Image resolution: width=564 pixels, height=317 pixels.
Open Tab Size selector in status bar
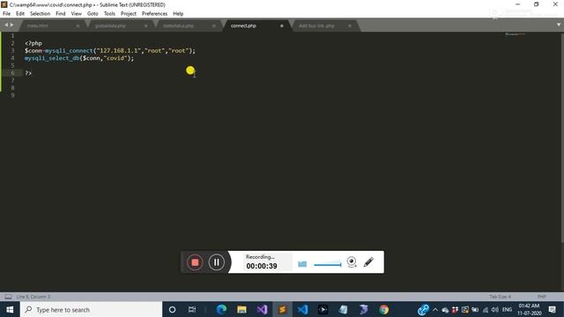coord(500,297)
